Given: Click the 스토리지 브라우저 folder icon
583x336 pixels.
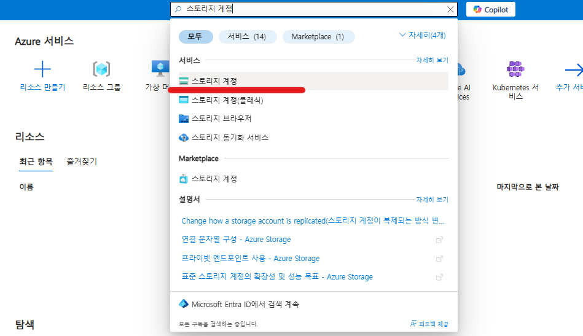Looking at the screenshot, I should pyautogui.click(x=184, y=119).
